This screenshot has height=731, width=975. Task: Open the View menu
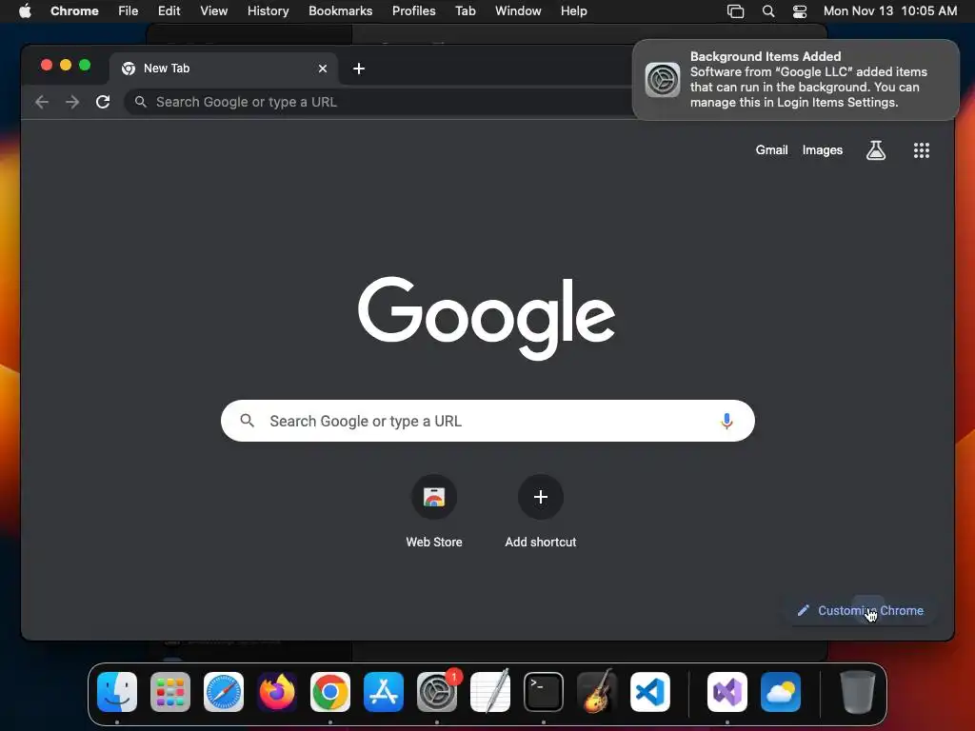(213, 11)
